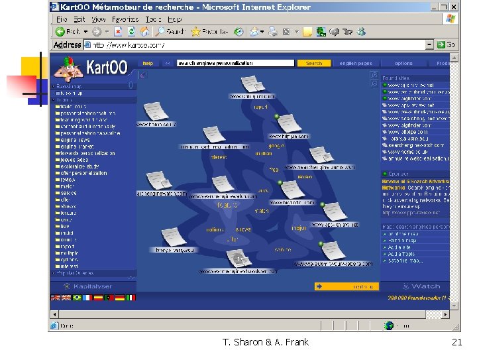The height and width of the screenshot is (358, 477).
Task: Click the Kapitalyser button
Action: (88, 286)
